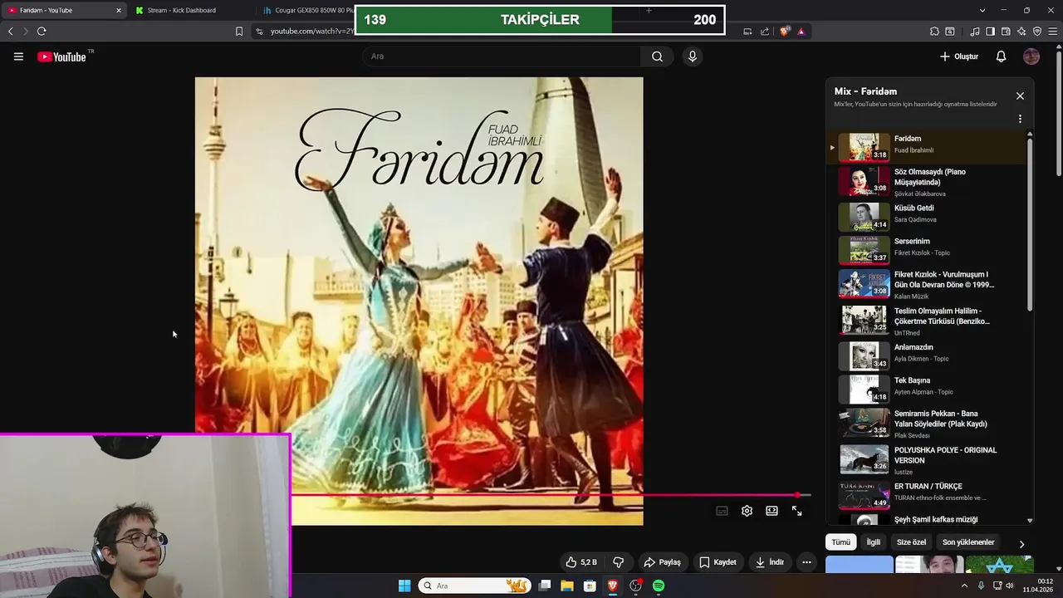Reload the current page
The height and width of the screenshot is (598, 1063).
[x=41, y=32]
